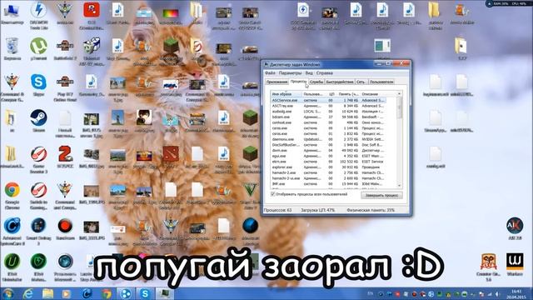
Task: Sort processes by Имя образа column header
Action: pos(286,94)
